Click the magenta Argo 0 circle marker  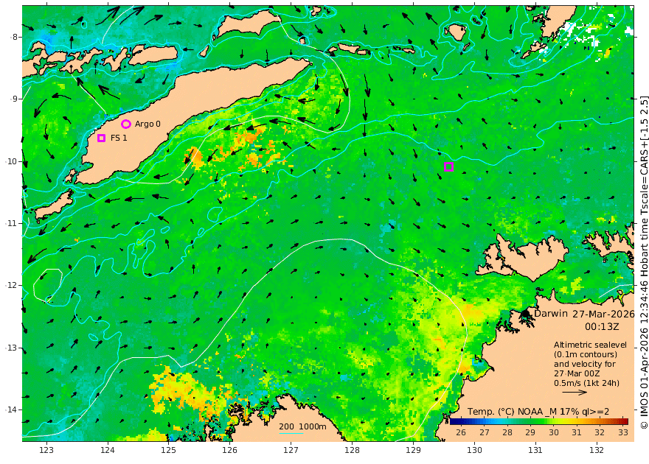[x=126, y=124]
